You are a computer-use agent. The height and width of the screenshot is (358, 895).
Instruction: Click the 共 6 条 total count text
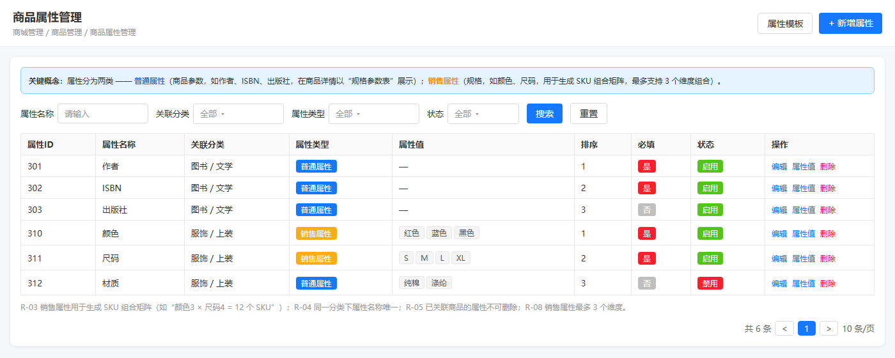click(x=758, y=329)
